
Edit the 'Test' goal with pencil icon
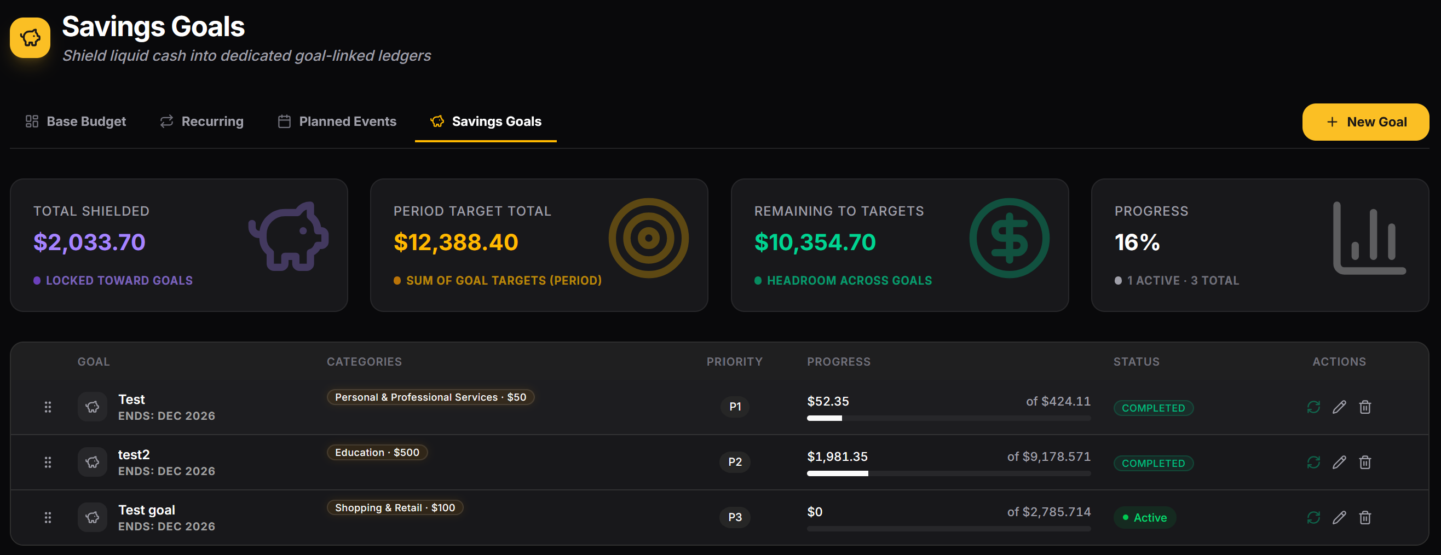tap(1339, 407)
